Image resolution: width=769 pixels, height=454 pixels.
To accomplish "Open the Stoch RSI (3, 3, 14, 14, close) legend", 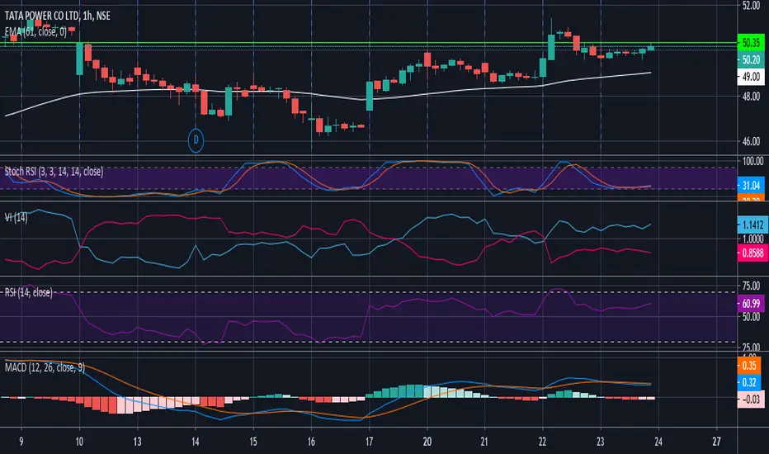I will pos(54,172).
